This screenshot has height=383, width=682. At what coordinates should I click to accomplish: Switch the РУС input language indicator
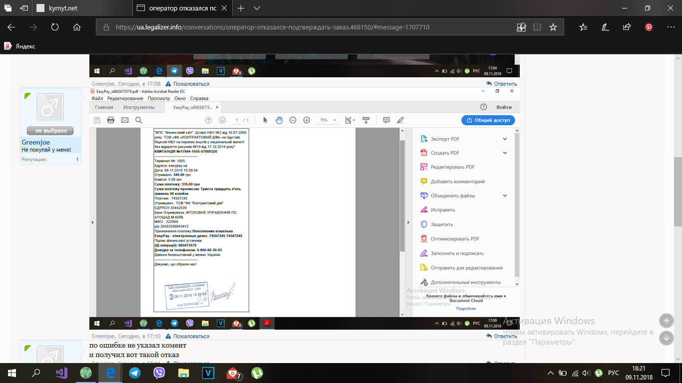coord(614,373)
